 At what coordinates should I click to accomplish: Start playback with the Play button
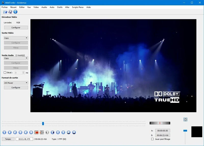tap(4, 132)
